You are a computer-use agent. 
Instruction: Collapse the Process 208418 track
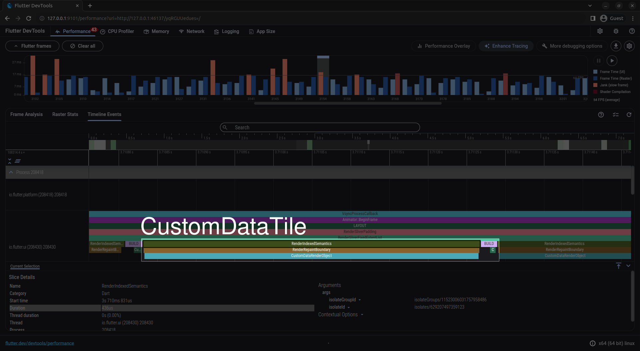[11, 172]
